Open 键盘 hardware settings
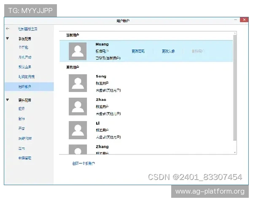Viewport: 253px width, 202px height. tap(22, 109)
